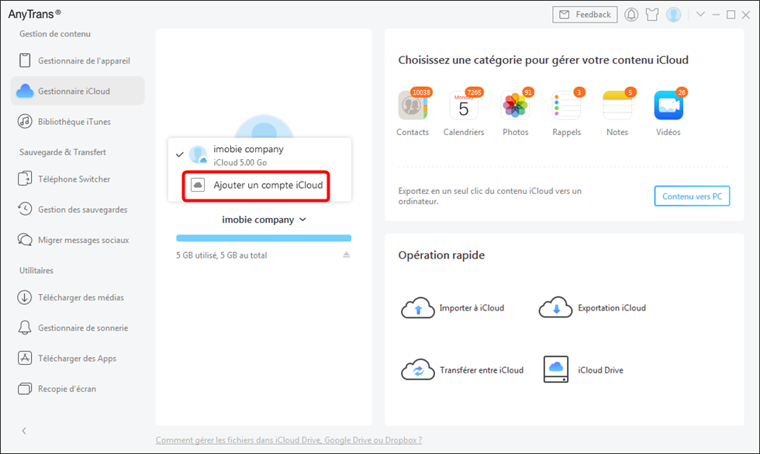Select the Calendriers icon
Screen dimensions: 760x454
point(464,106)
